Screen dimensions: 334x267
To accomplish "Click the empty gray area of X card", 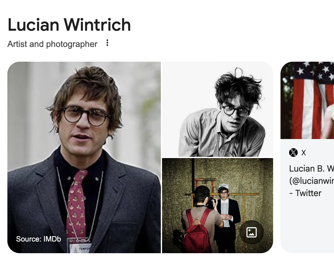I will click(x=307, y=225).
